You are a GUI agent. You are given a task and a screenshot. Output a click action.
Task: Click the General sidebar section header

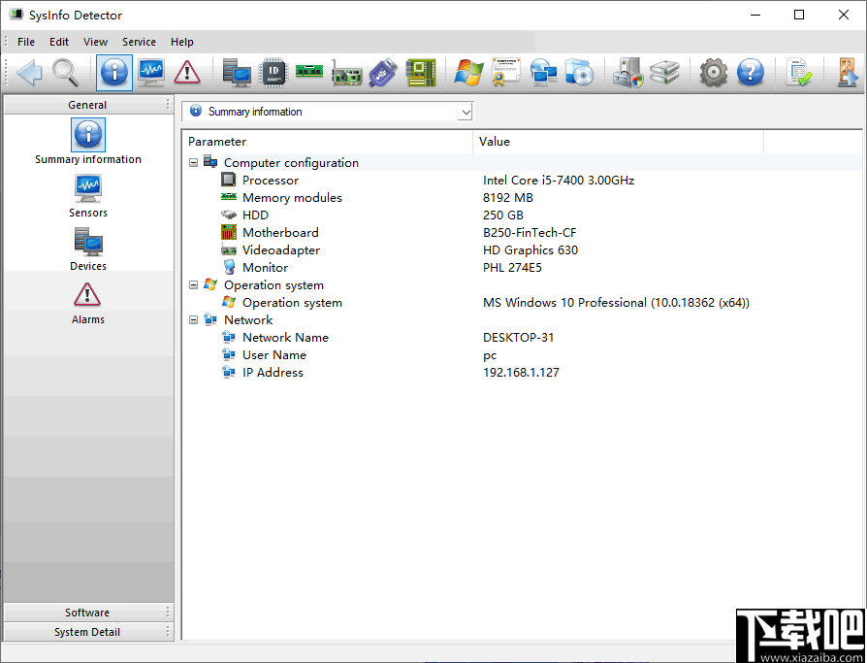(88, 105)
